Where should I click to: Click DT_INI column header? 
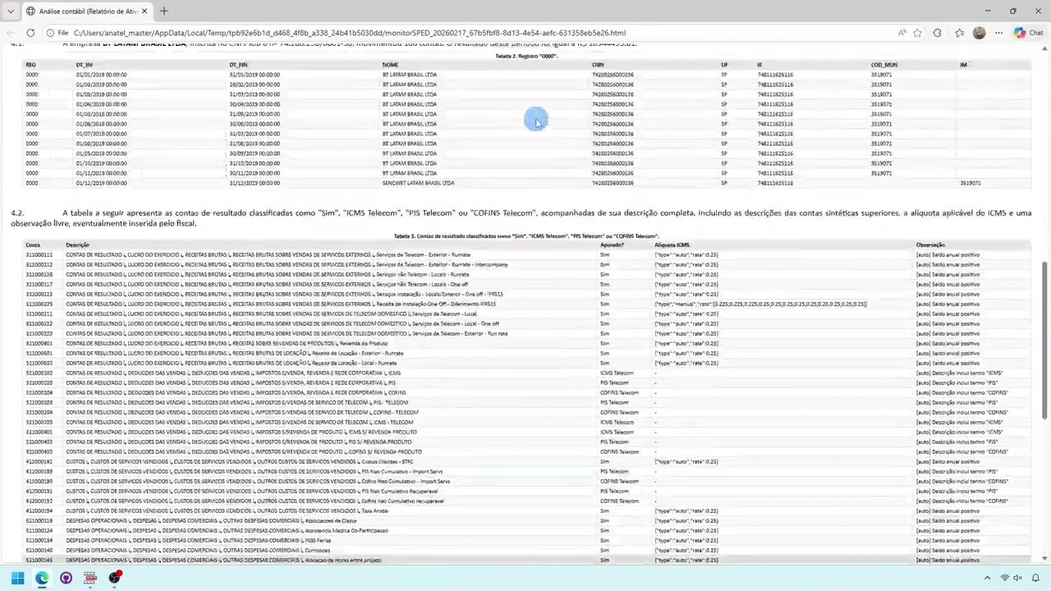(85, 65)
